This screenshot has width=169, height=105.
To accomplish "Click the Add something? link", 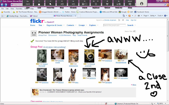I will [60, 47].
